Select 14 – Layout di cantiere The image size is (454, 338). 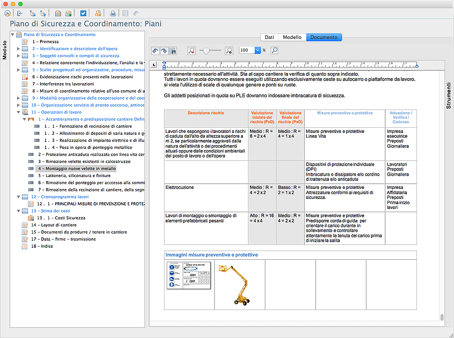[54, 225]
